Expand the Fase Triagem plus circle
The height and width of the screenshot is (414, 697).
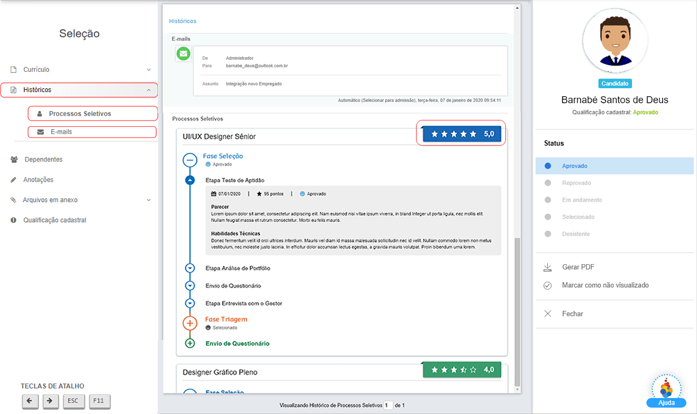point(190,323)
